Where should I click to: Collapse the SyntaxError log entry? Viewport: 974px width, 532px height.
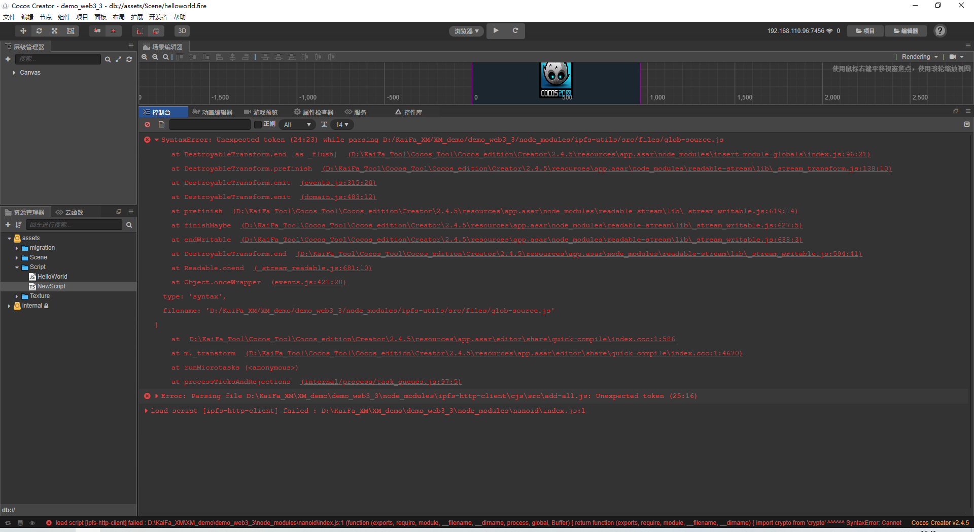157,140
